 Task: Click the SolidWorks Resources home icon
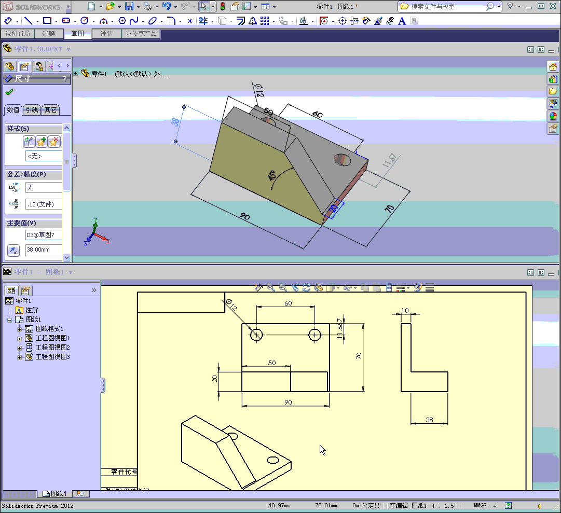click(x=553, y=66)
